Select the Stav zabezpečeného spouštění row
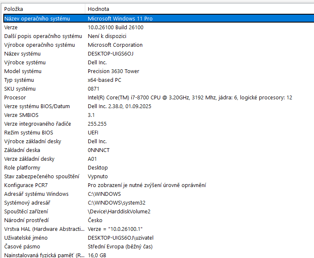The height and width of the screenshot is (258, 314). pos(158,177)
